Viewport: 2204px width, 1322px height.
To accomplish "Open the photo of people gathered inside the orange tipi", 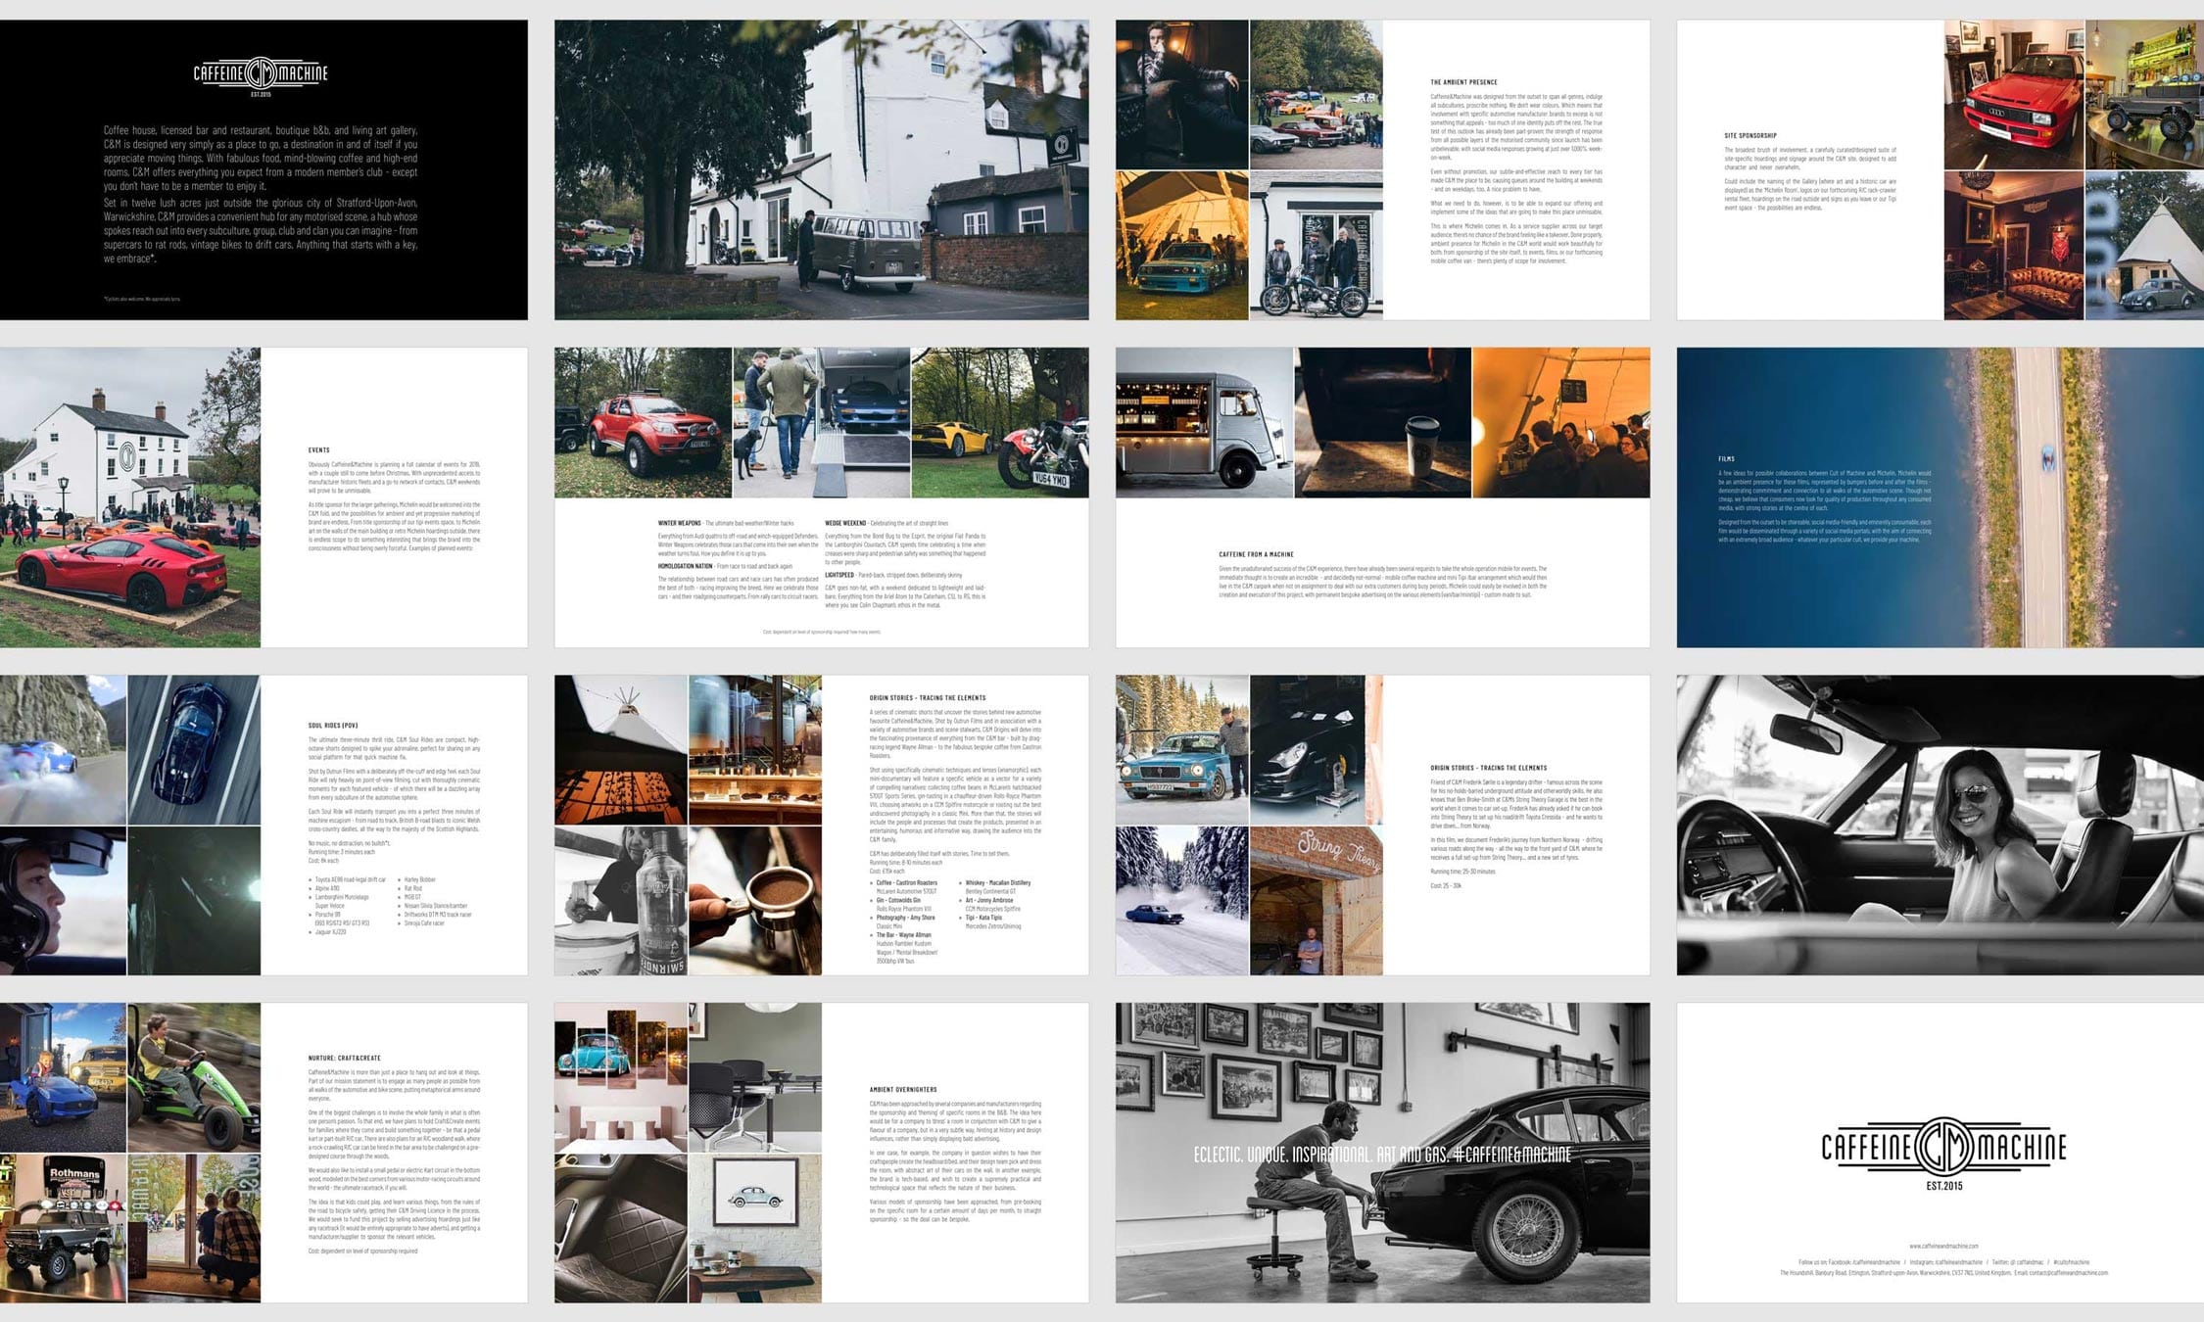I will (x=1561, y=423).
